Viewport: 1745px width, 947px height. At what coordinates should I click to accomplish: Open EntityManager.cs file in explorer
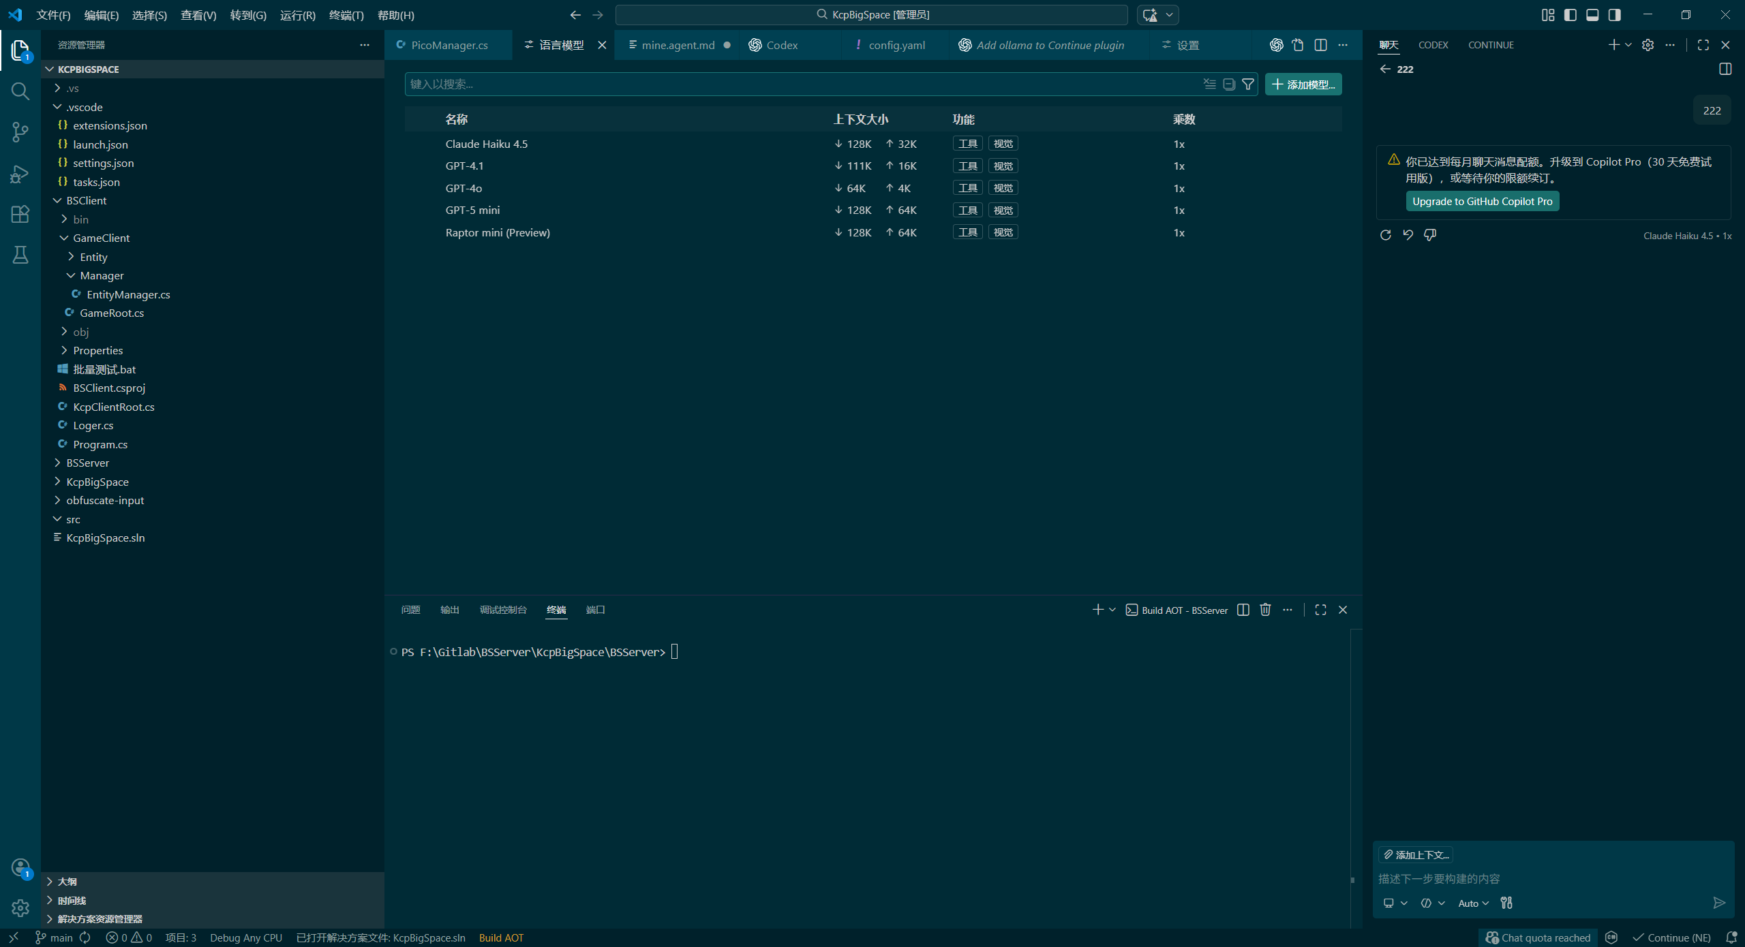pos(128,294)
